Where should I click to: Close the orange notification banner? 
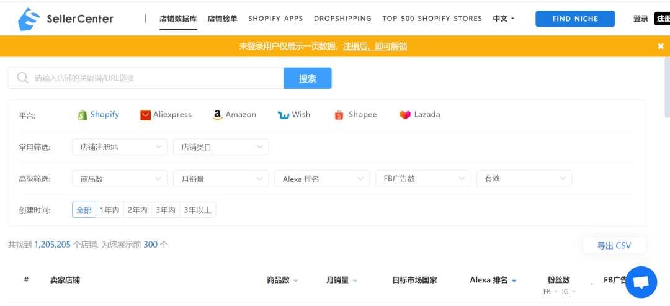pos(661,46)
